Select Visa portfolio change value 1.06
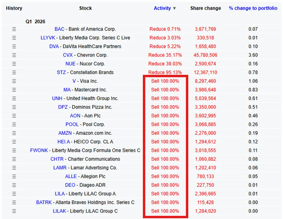The image size is (283, 219). pos(253,81)
